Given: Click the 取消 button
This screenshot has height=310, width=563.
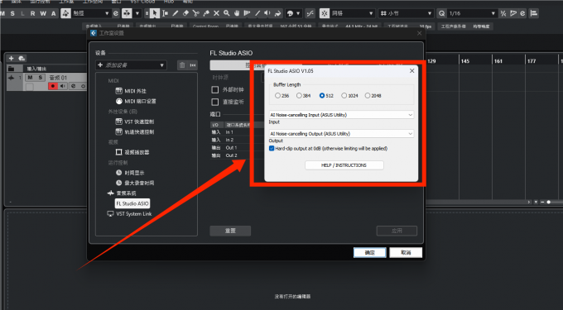Looking at the screenshot, I should [x=406, y=253].
